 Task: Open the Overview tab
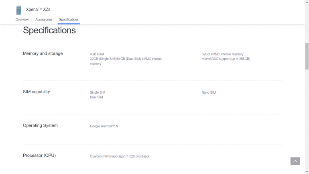coord(22,20)
